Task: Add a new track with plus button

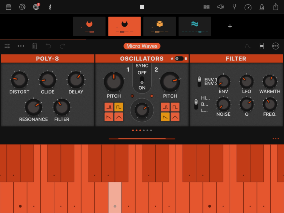Action: click(x=230, y=26)
